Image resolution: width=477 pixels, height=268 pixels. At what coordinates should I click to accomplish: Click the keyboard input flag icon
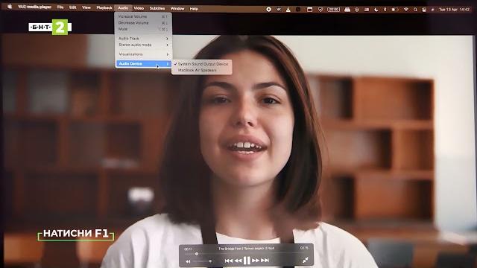point(367,10)
